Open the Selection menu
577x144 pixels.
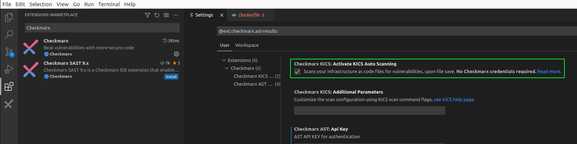coord(41,4)
